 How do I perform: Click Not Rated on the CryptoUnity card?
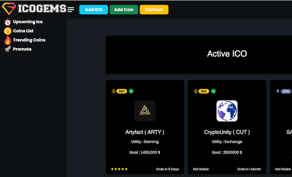tap(201, 169)
